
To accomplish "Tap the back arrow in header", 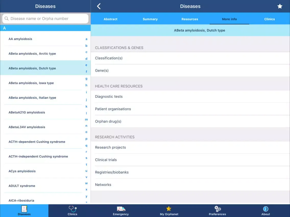I will pos(99,6).
